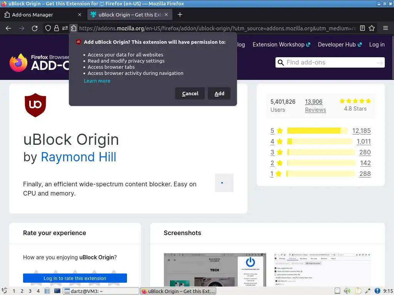Open the clipboard tray icon

click(358, 291)
